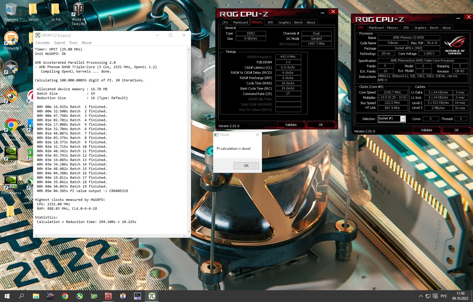Image resolution: width=473 pixels, height=302 pixels.
Task: Switch to Mainboard tab in right CPU-Z window
Action: (x=376, y=28)
